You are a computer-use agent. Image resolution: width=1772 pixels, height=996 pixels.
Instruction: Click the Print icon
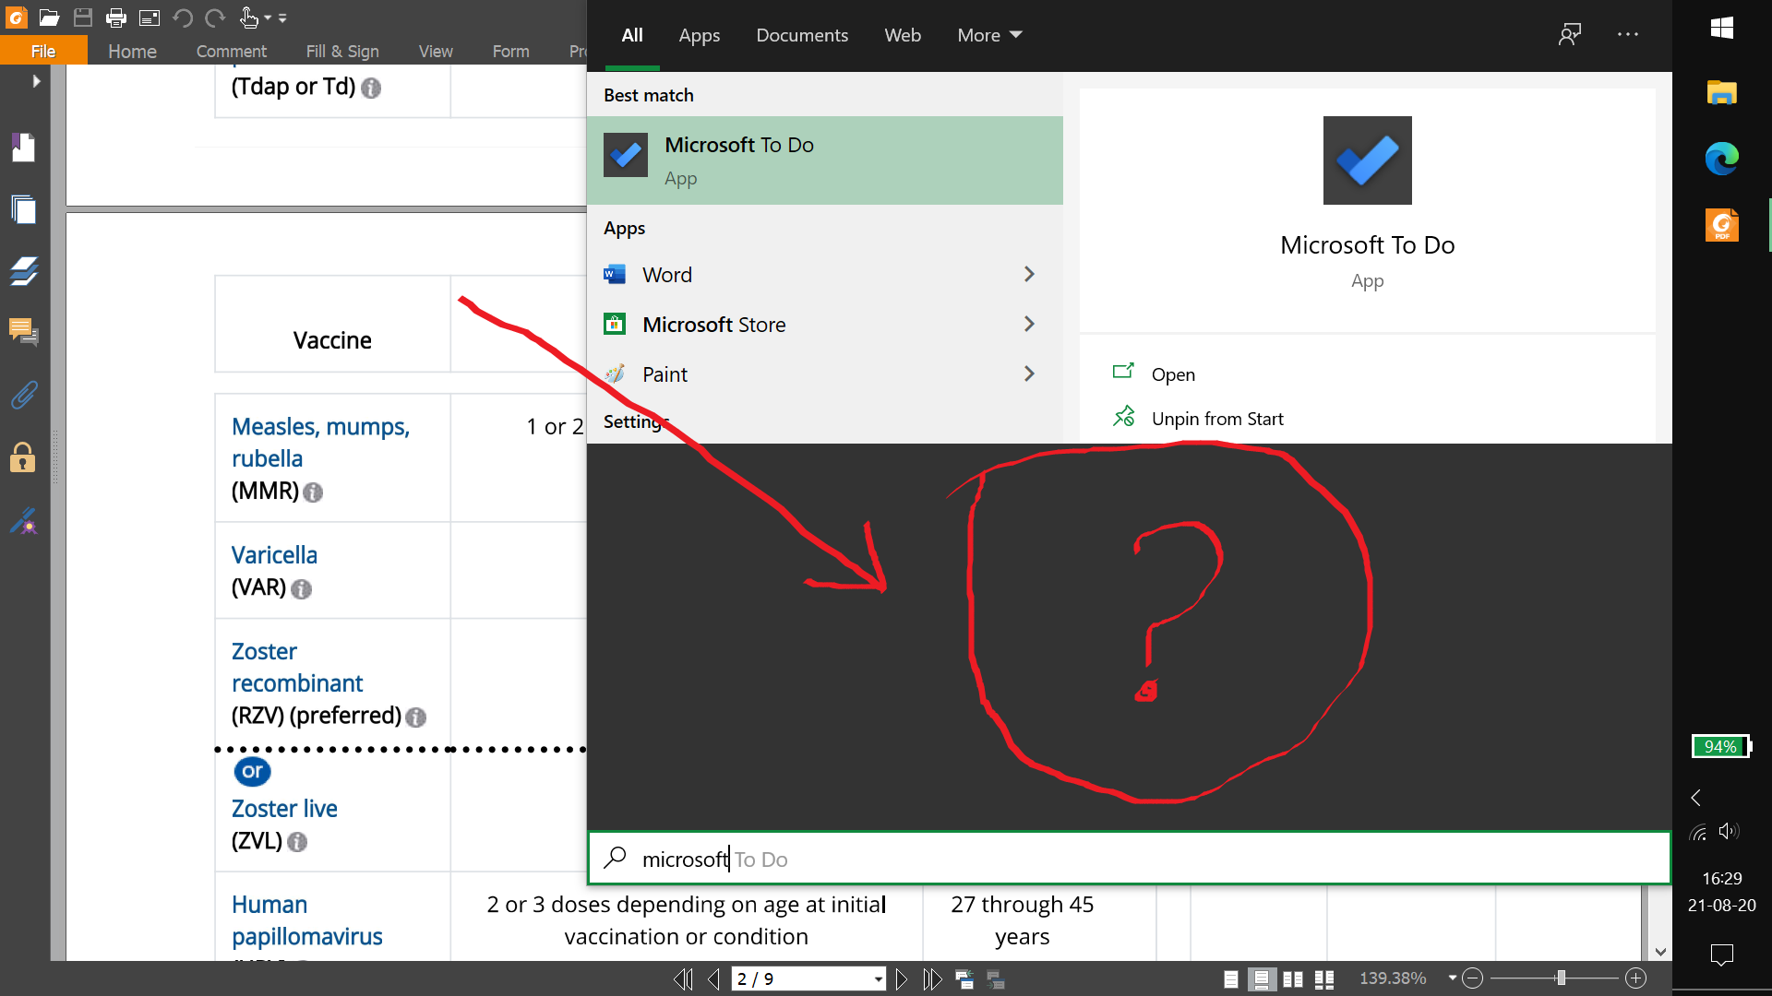pos(116,18)
